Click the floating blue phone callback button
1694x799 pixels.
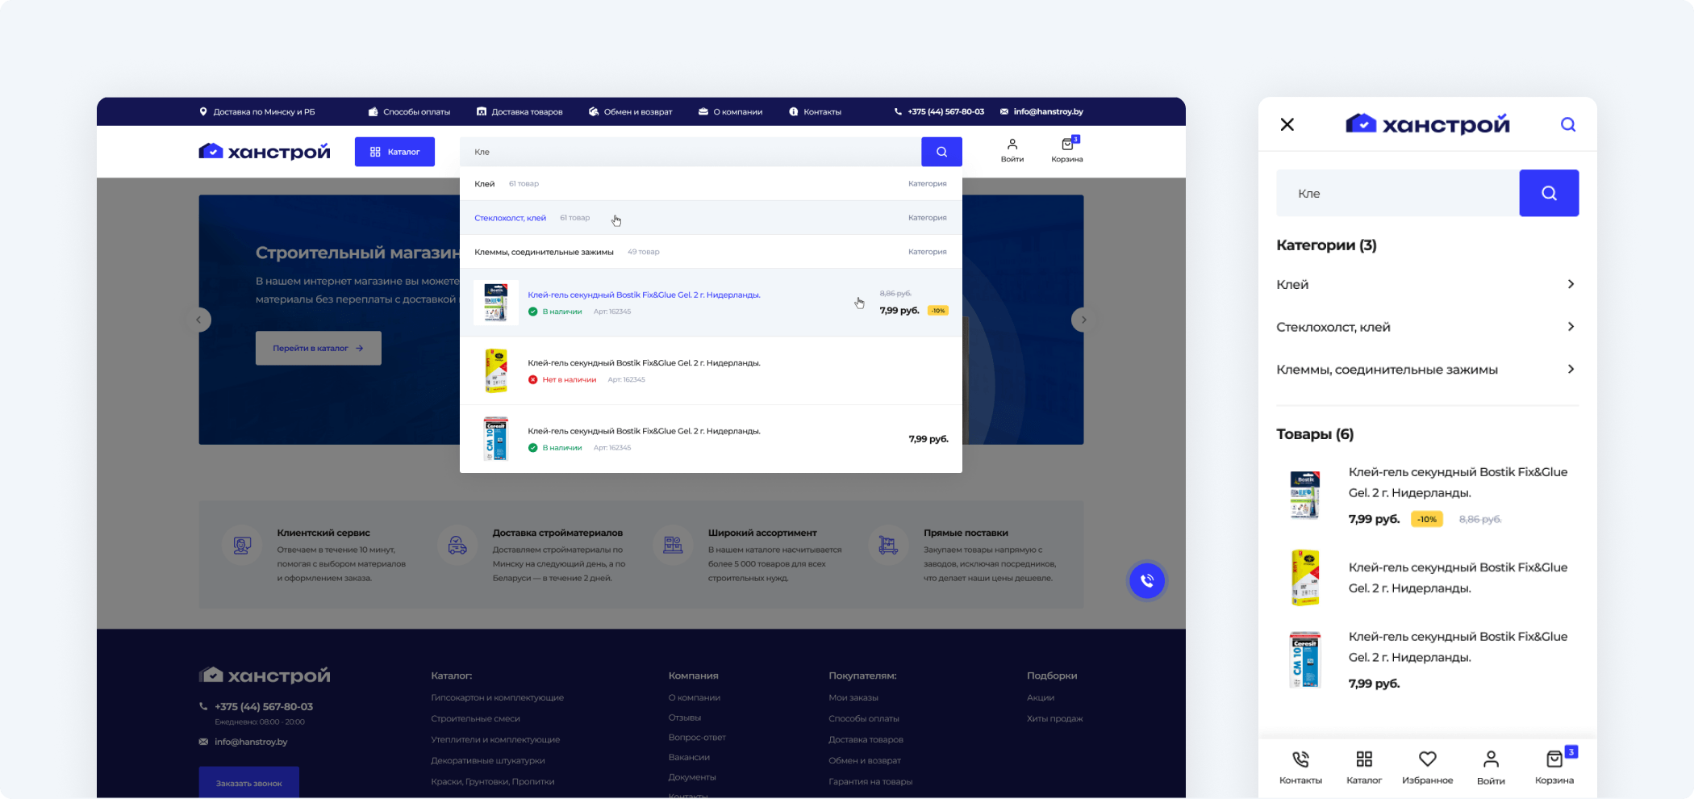pos(1147,580)
